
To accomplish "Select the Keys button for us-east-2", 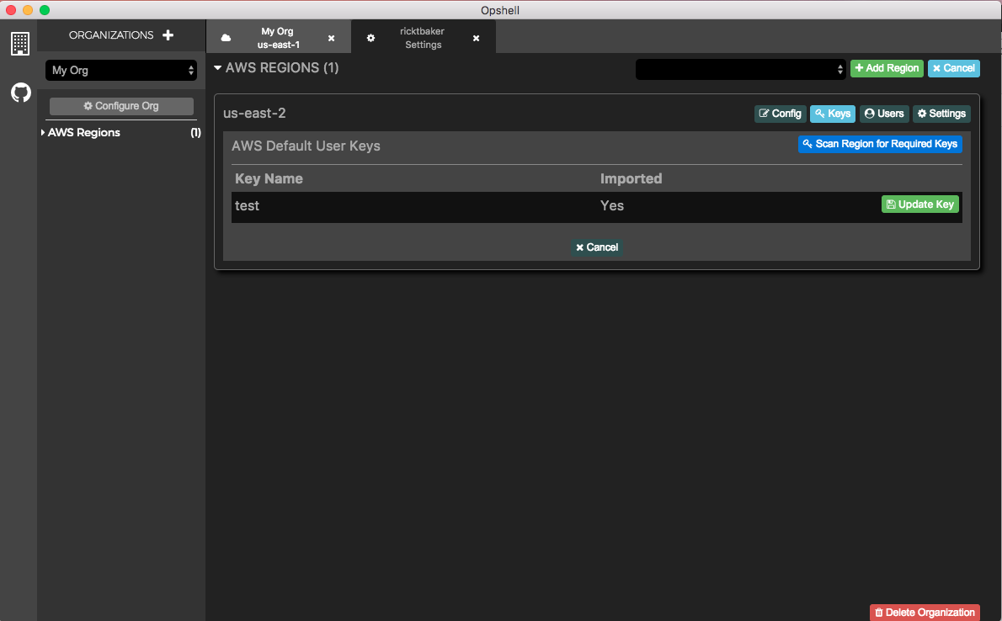I will tap(833, 114).
